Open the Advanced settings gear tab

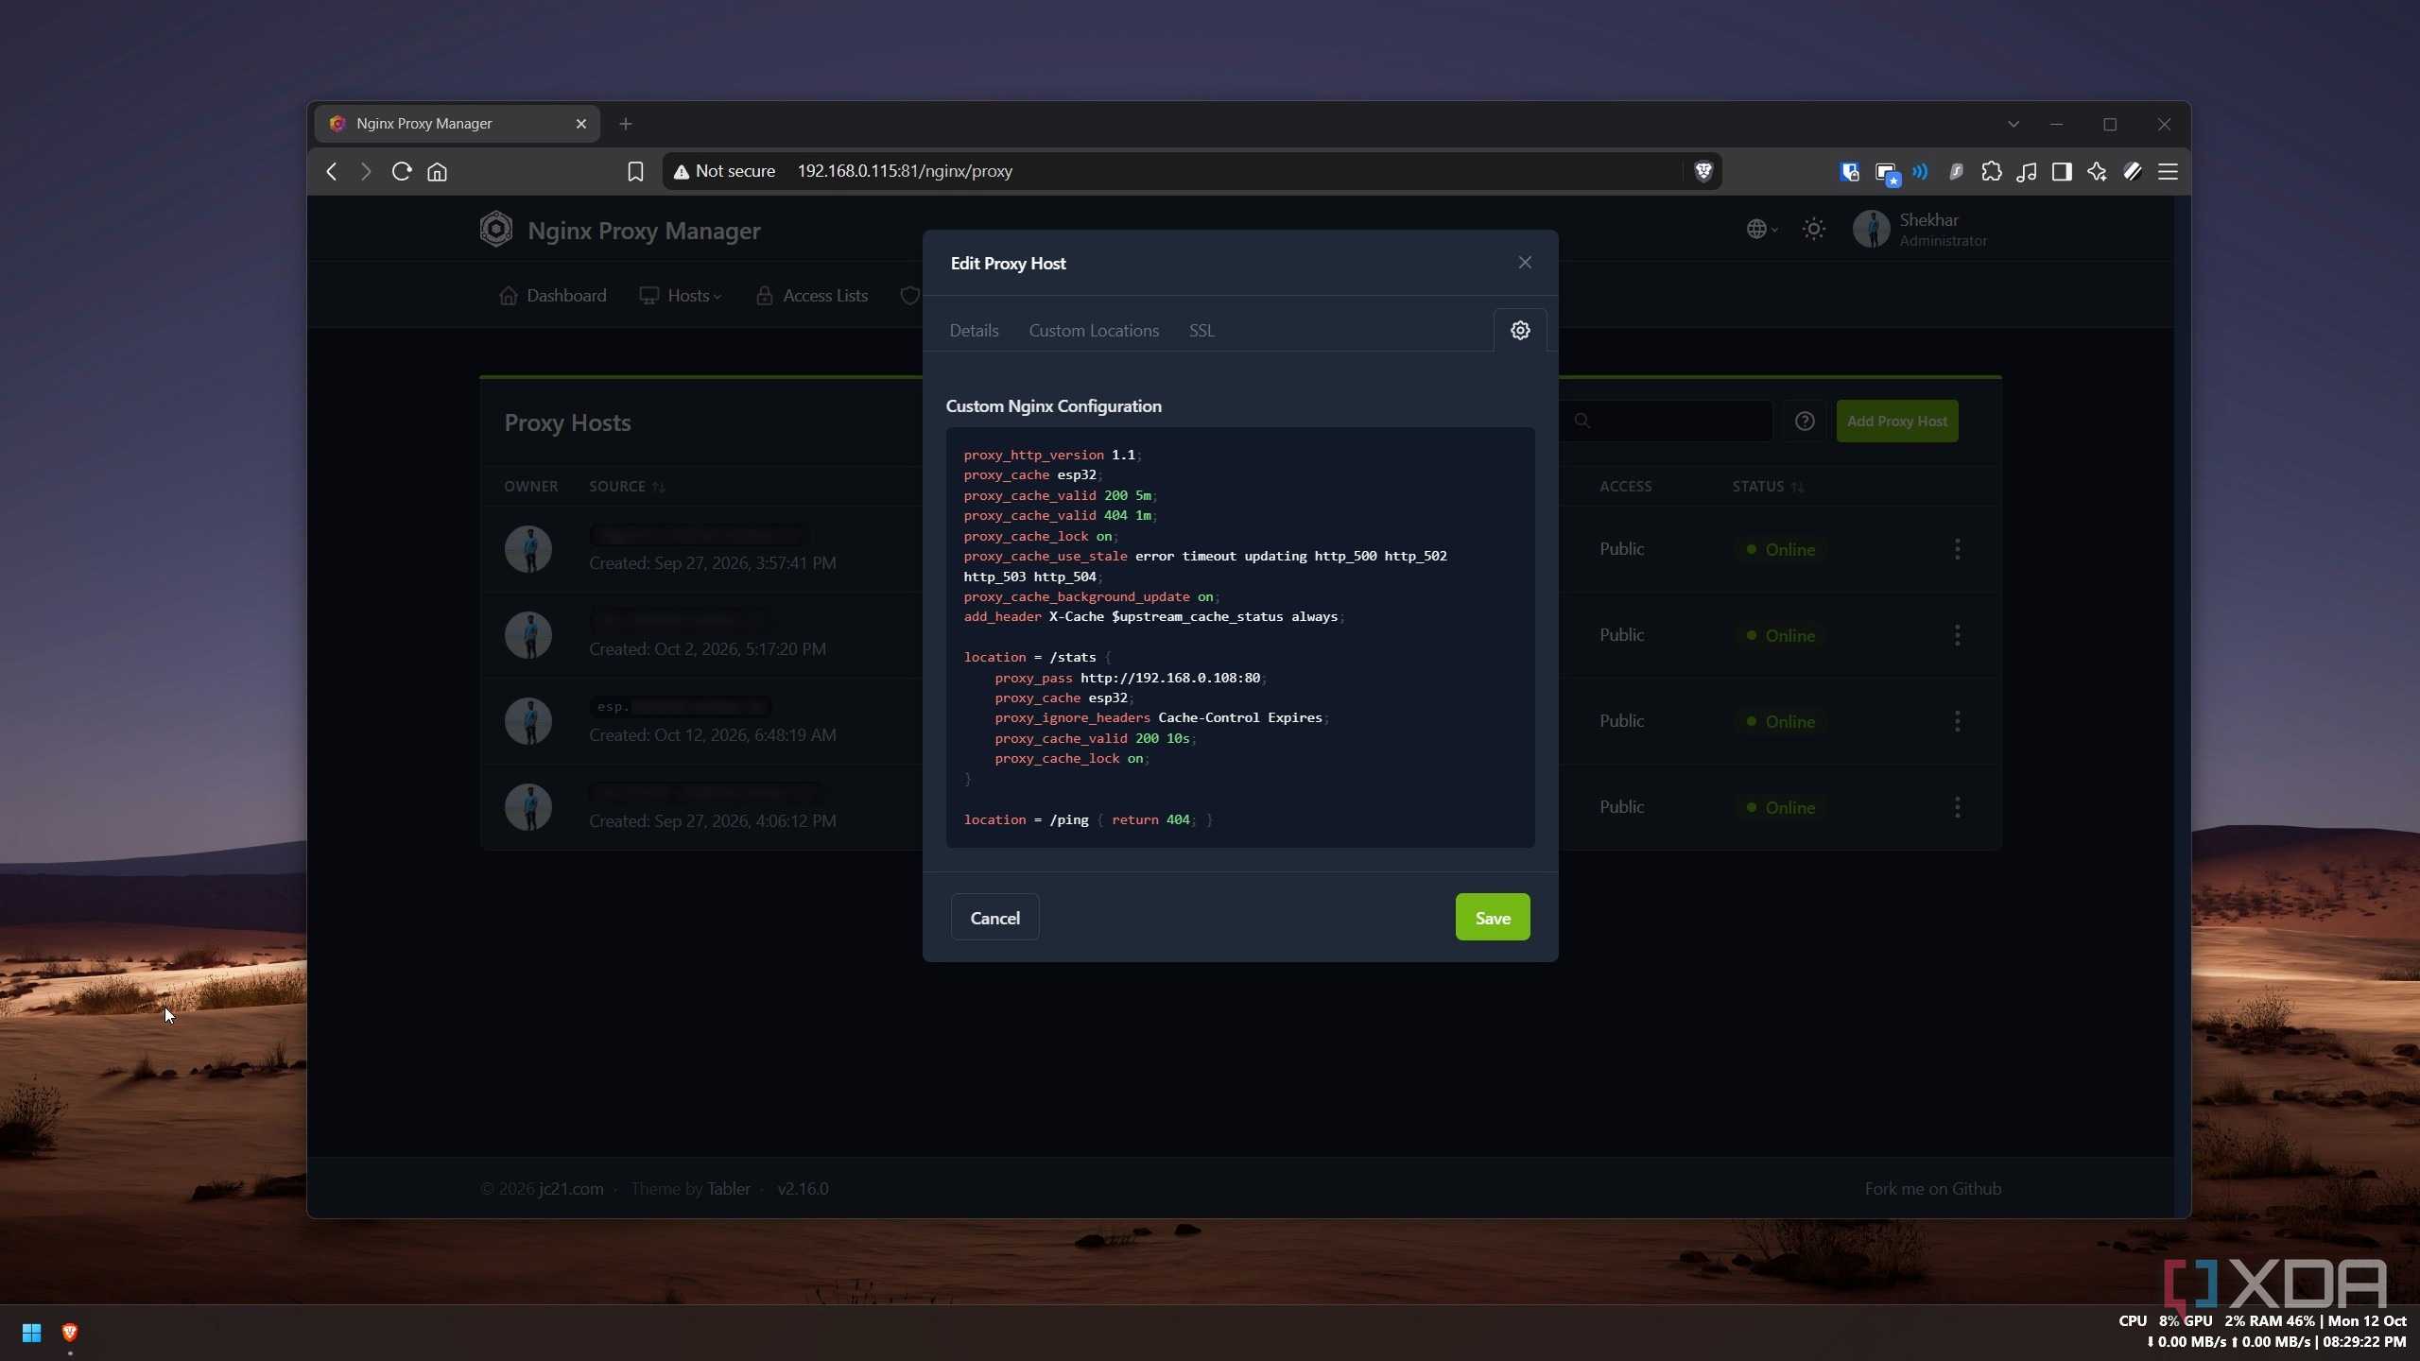(1520, 330)
